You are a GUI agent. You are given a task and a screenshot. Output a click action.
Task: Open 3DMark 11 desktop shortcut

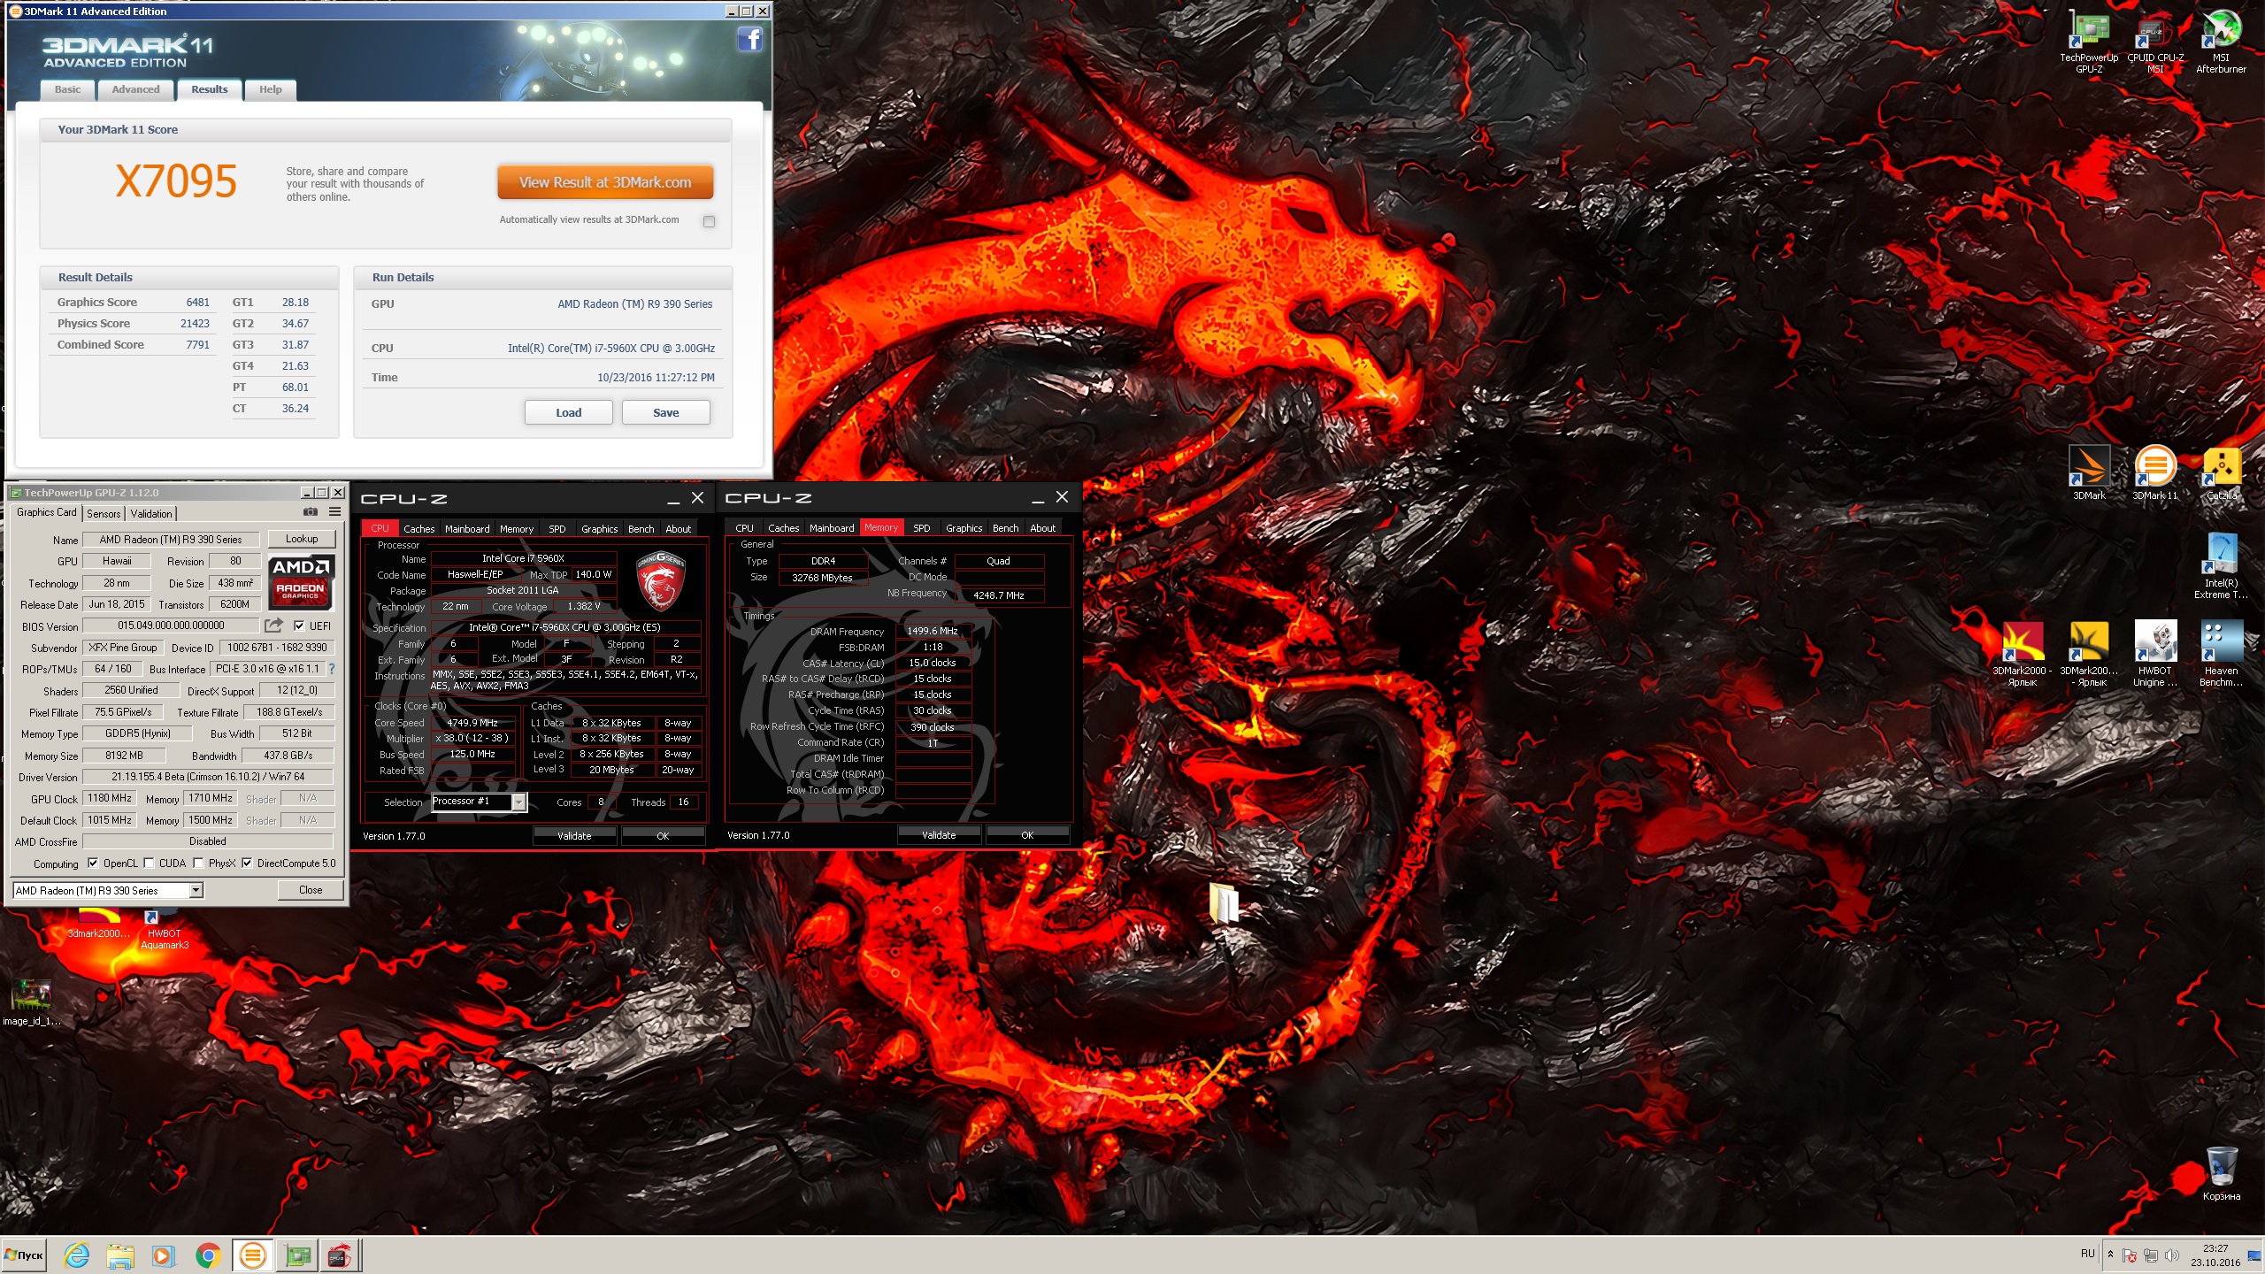(2155, 472)
